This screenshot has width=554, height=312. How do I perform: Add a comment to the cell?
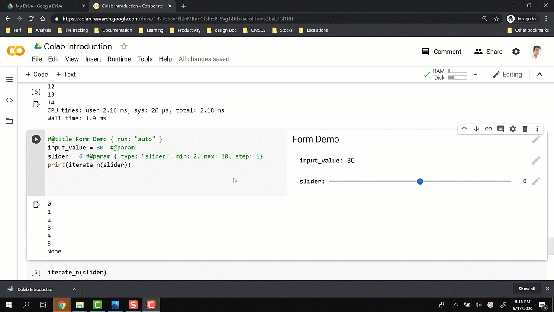(500, 129)
